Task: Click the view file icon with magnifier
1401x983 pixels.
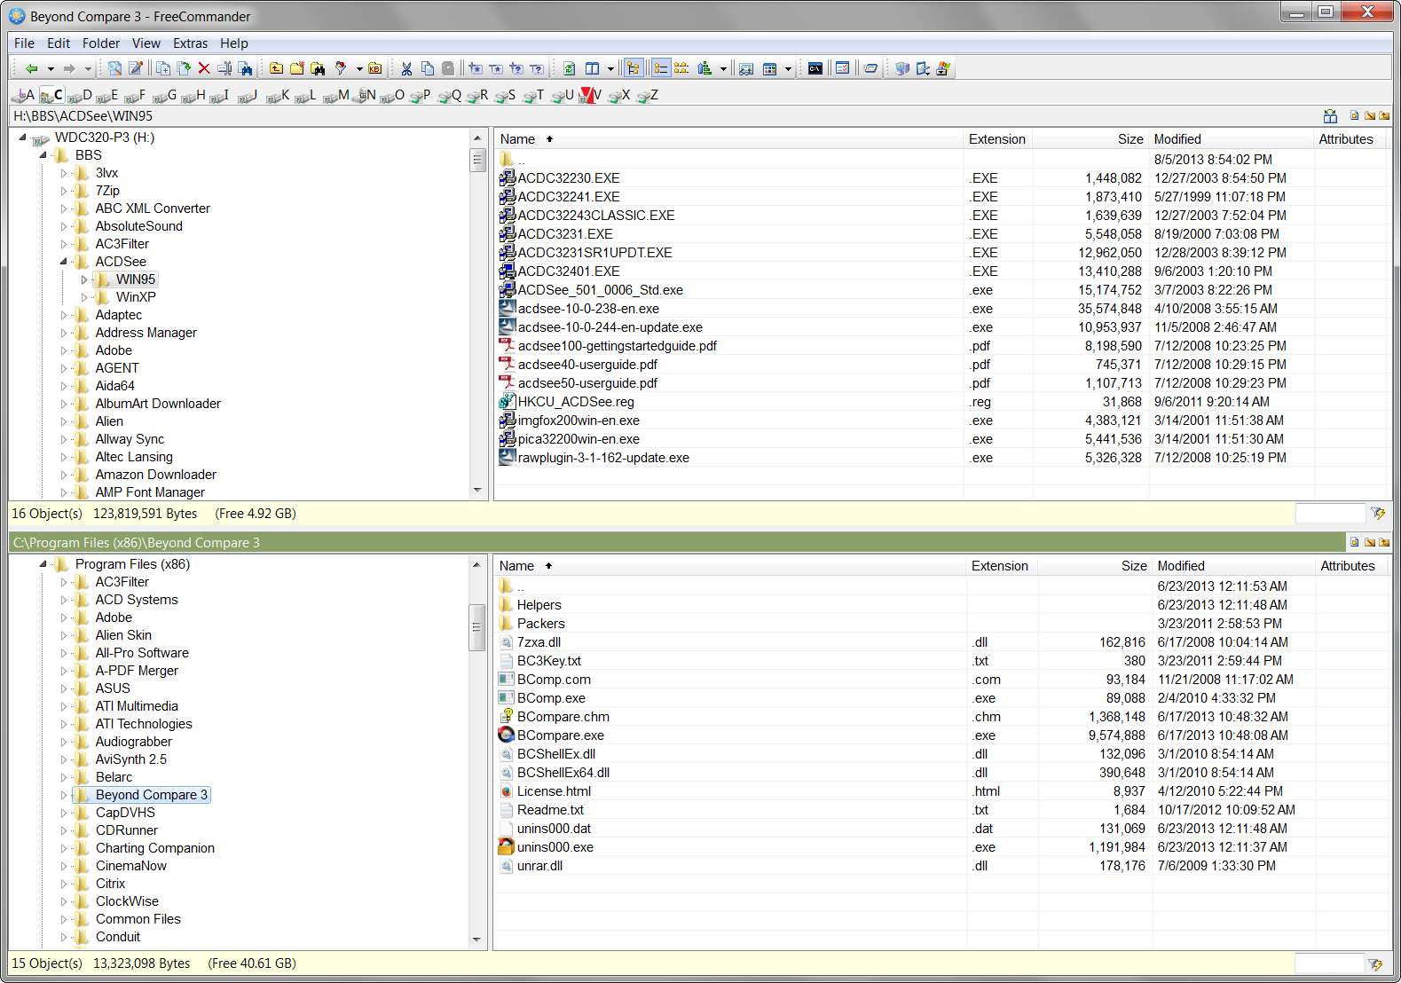Action: (x=114, y=68)
